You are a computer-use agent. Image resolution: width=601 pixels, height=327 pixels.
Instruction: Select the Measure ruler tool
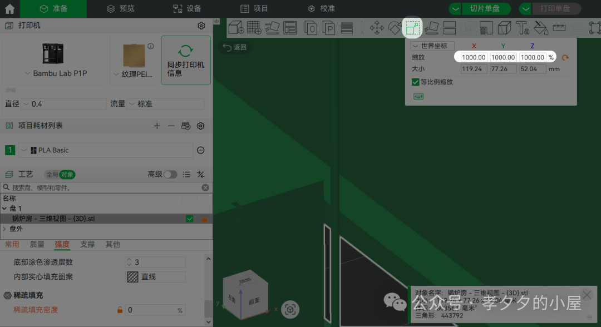(x=559, y=27)
